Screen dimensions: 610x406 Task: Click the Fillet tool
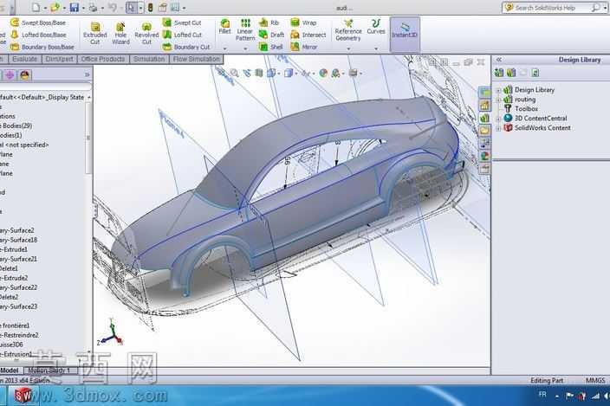225,27
